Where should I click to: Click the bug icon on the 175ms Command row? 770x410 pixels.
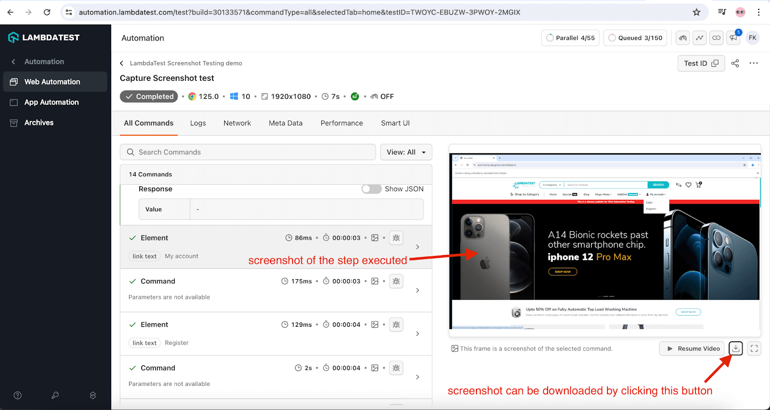pos(396,281)
